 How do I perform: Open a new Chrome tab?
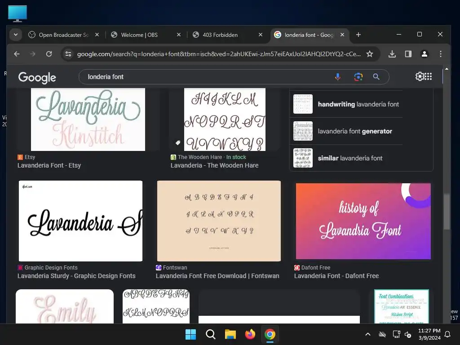point(358,35)
